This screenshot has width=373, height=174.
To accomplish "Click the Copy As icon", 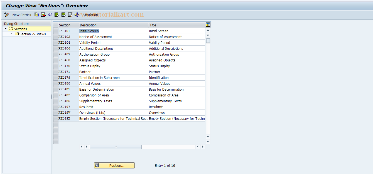I will [x=37, y=15].
